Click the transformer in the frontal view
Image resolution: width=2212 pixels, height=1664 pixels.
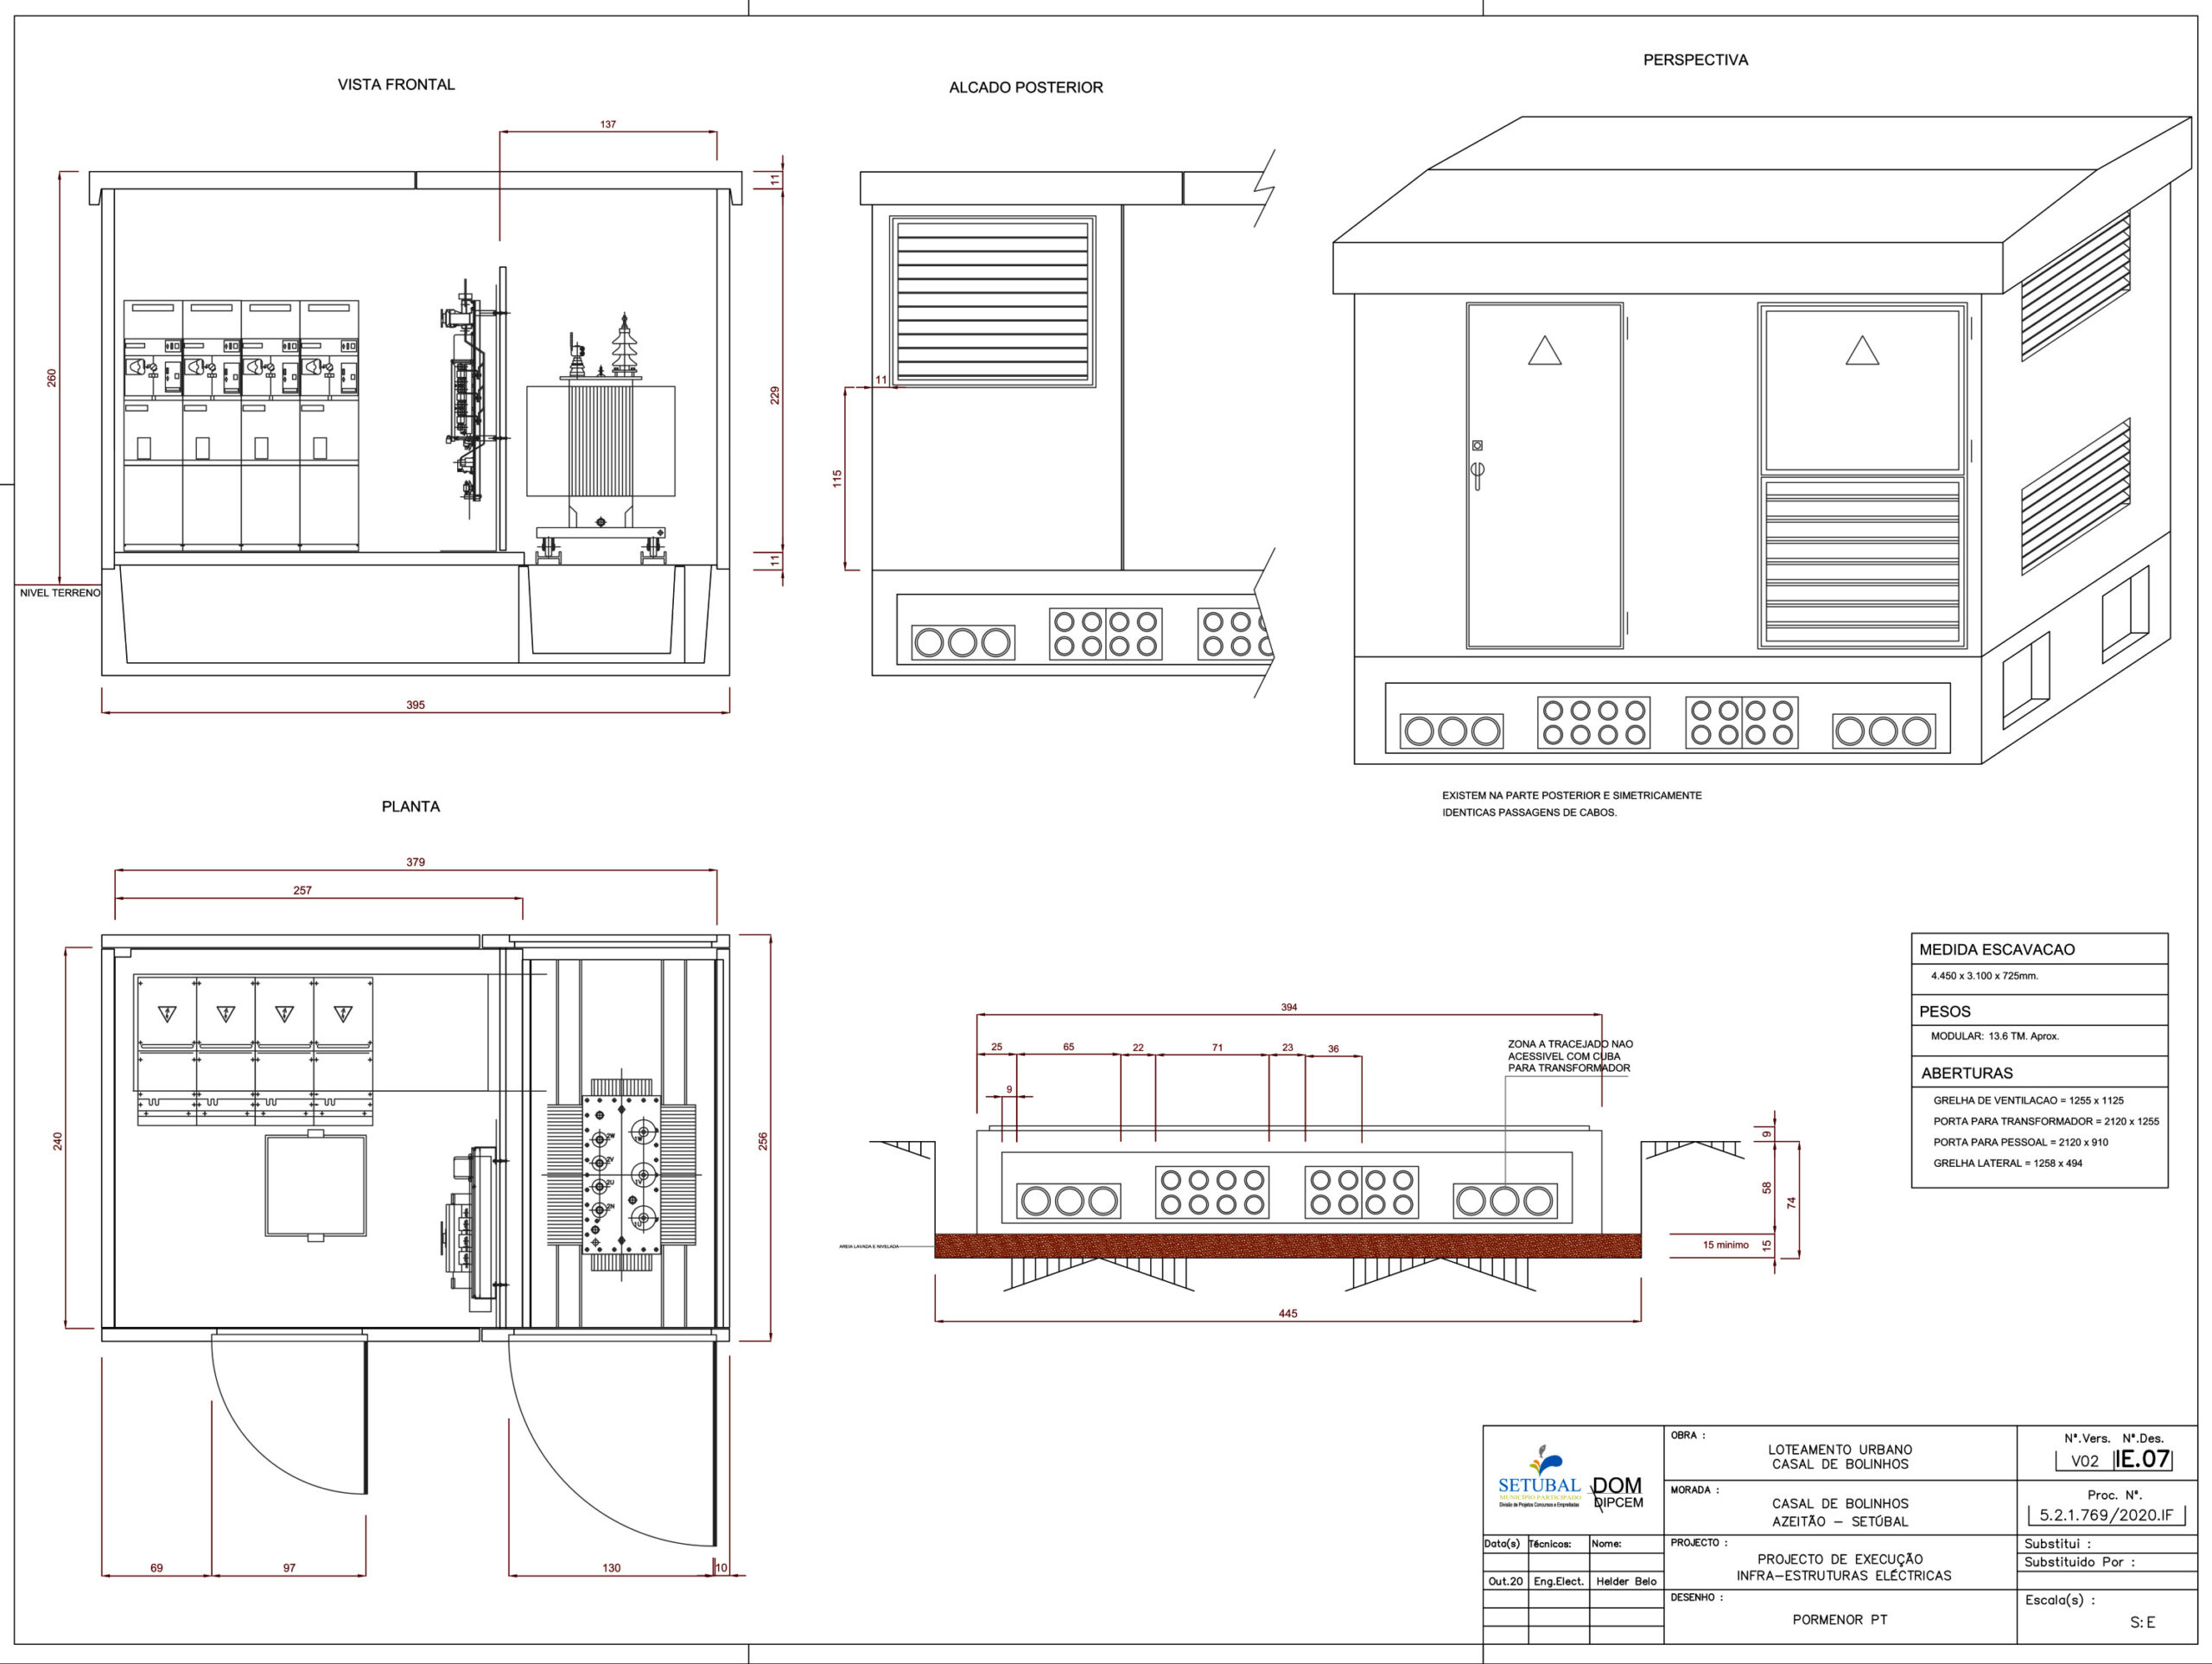[601, 440]
